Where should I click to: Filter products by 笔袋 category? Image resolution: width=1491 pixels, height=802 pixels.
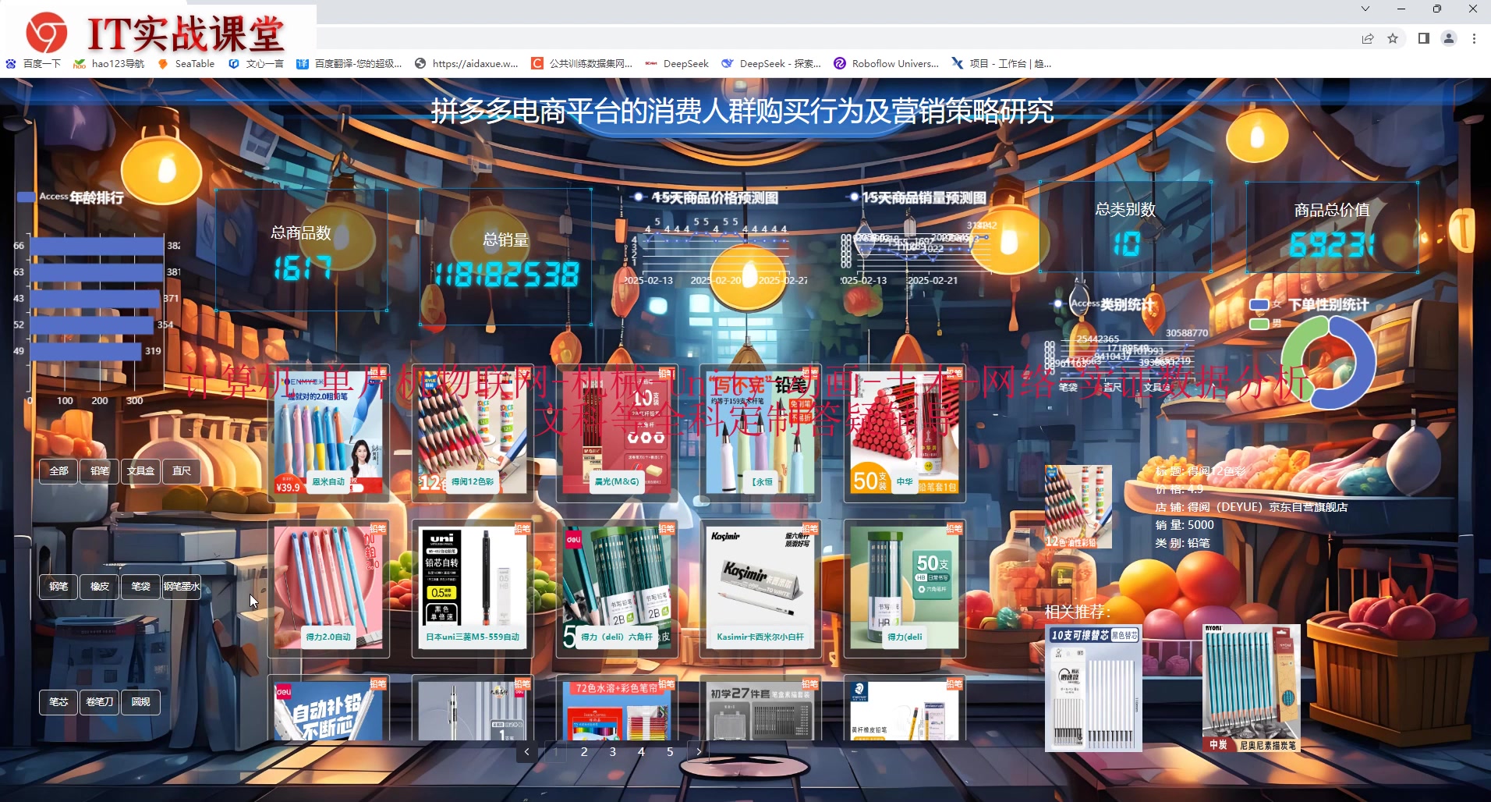(140, 586)
